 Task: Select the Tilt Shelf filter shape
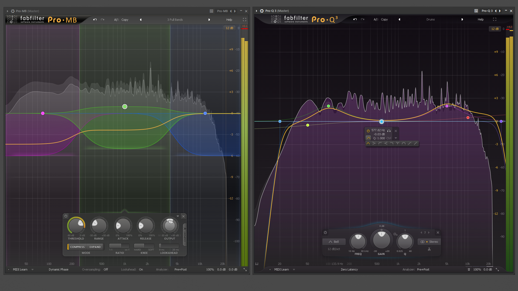(410, 143)
